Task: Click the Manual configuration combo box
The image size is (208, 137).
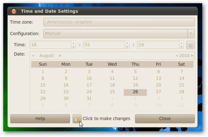Action: [119, 34]
